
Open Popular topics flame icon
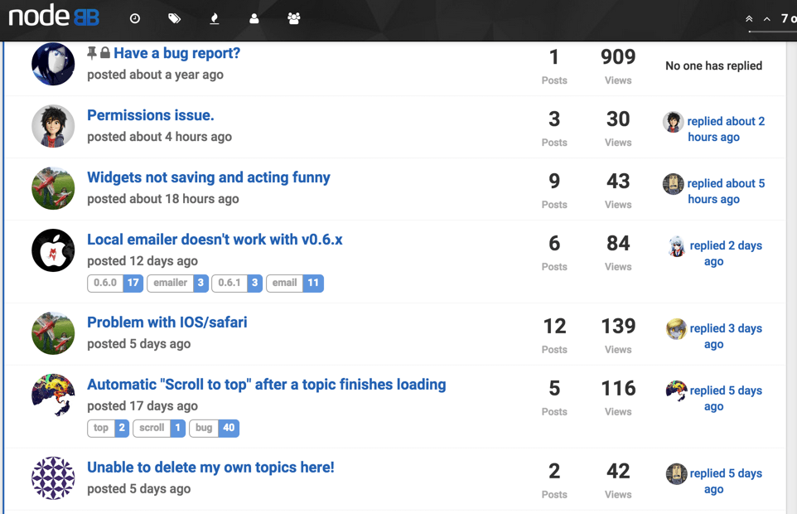tap(215, 18)
